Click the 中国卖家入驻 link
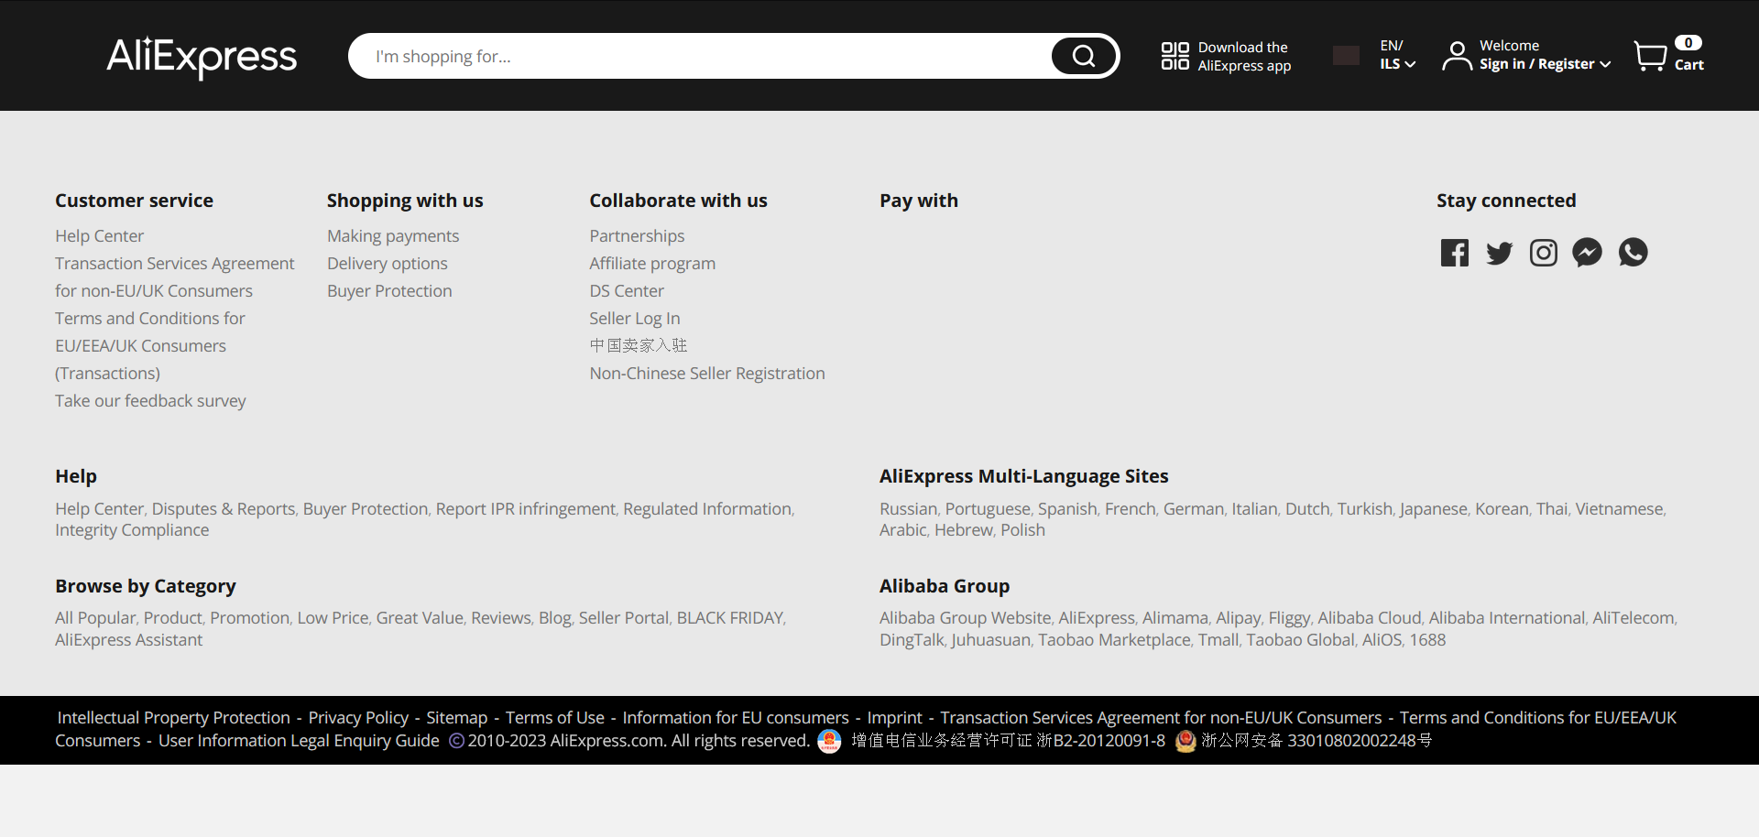 coord(639,346)
